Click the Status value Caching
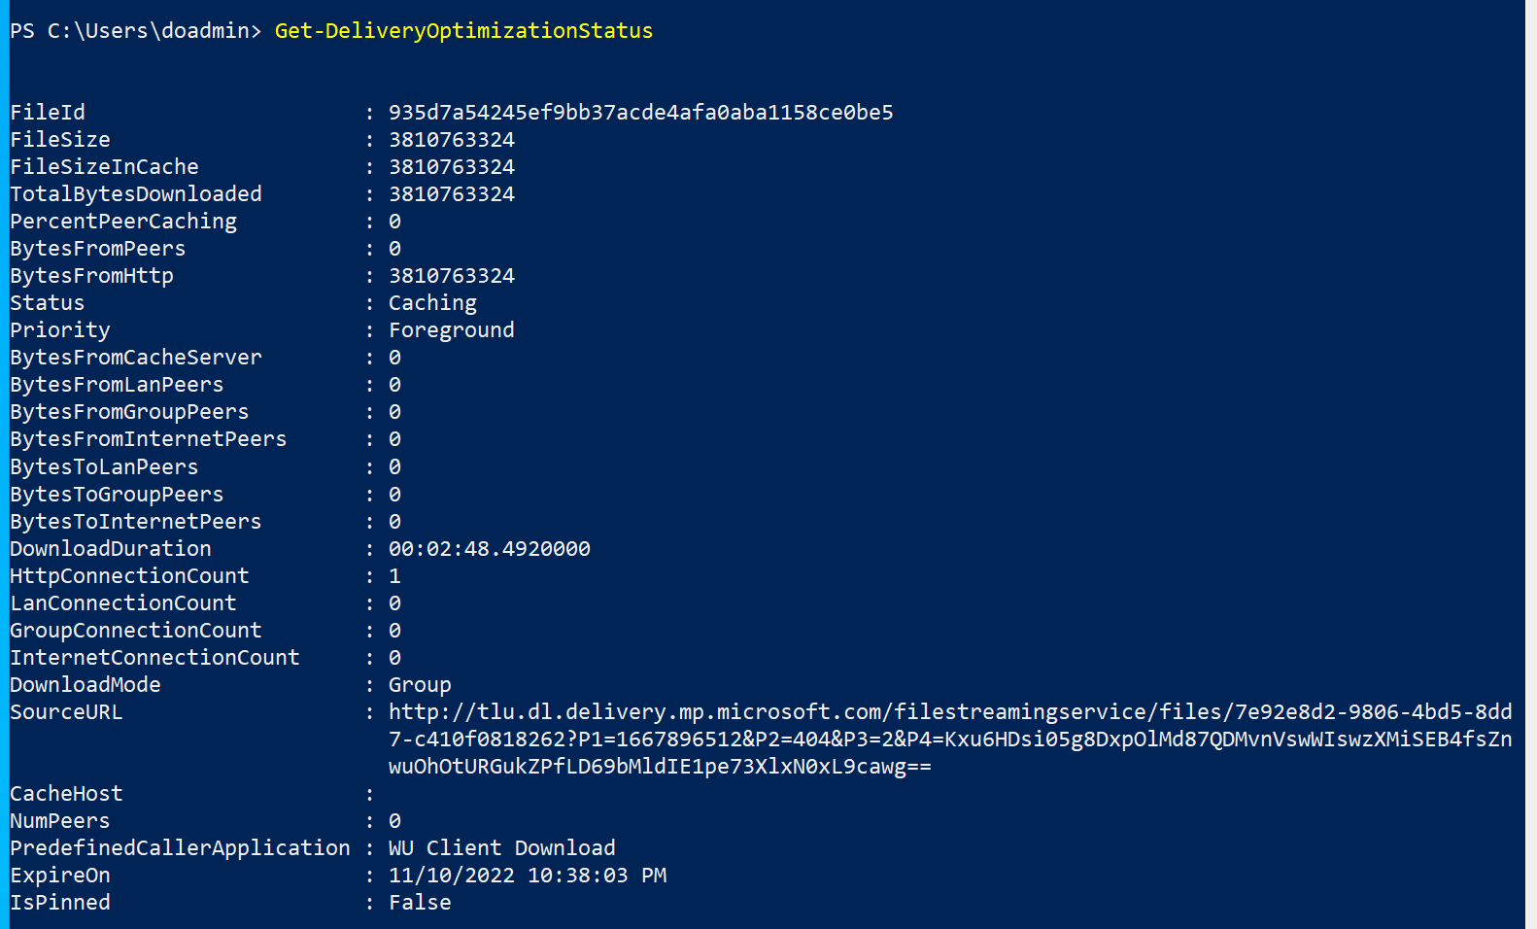The image size is (1537, 929). coord(432,303)
